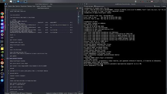Click the line 'apt install nvidia-driver' in Kate
The width and height of the screenshot is (167, 94).
coord(18,83)
